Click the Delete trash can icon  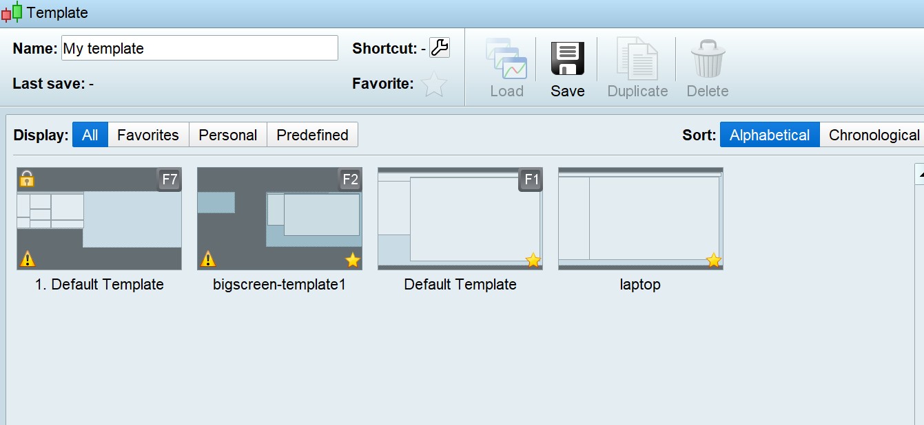(x=708, y=59)
